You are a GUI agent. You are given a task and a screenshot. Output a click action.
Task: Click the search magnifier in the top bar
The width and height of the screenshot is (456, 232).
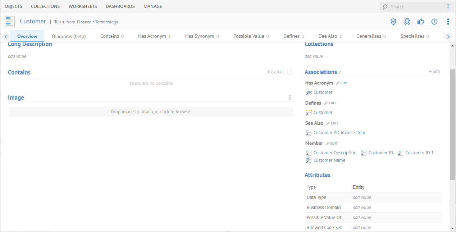385,6
